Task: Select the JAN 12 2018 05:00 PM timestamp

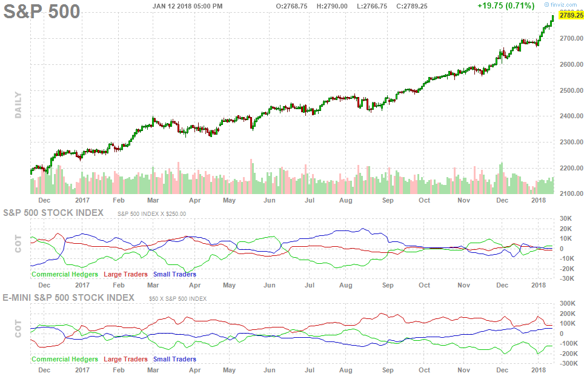Action: pyautogui.click(x=187, y=6)
